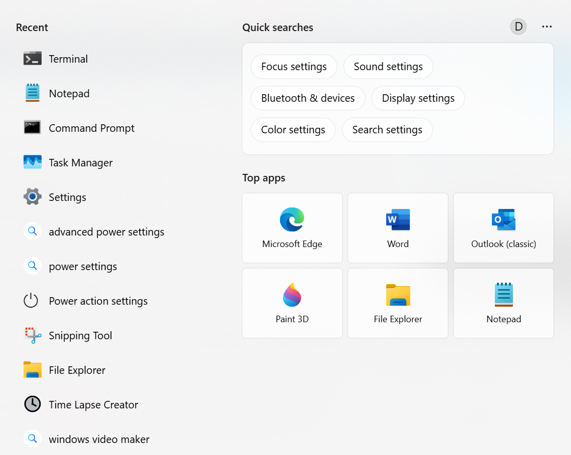Select the Focus settings quick search
The image size is (571, 455).
click(x=294, y=67)
